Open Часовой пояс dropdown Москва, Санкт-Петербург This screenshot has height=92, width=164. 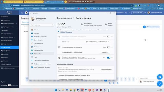97,42
